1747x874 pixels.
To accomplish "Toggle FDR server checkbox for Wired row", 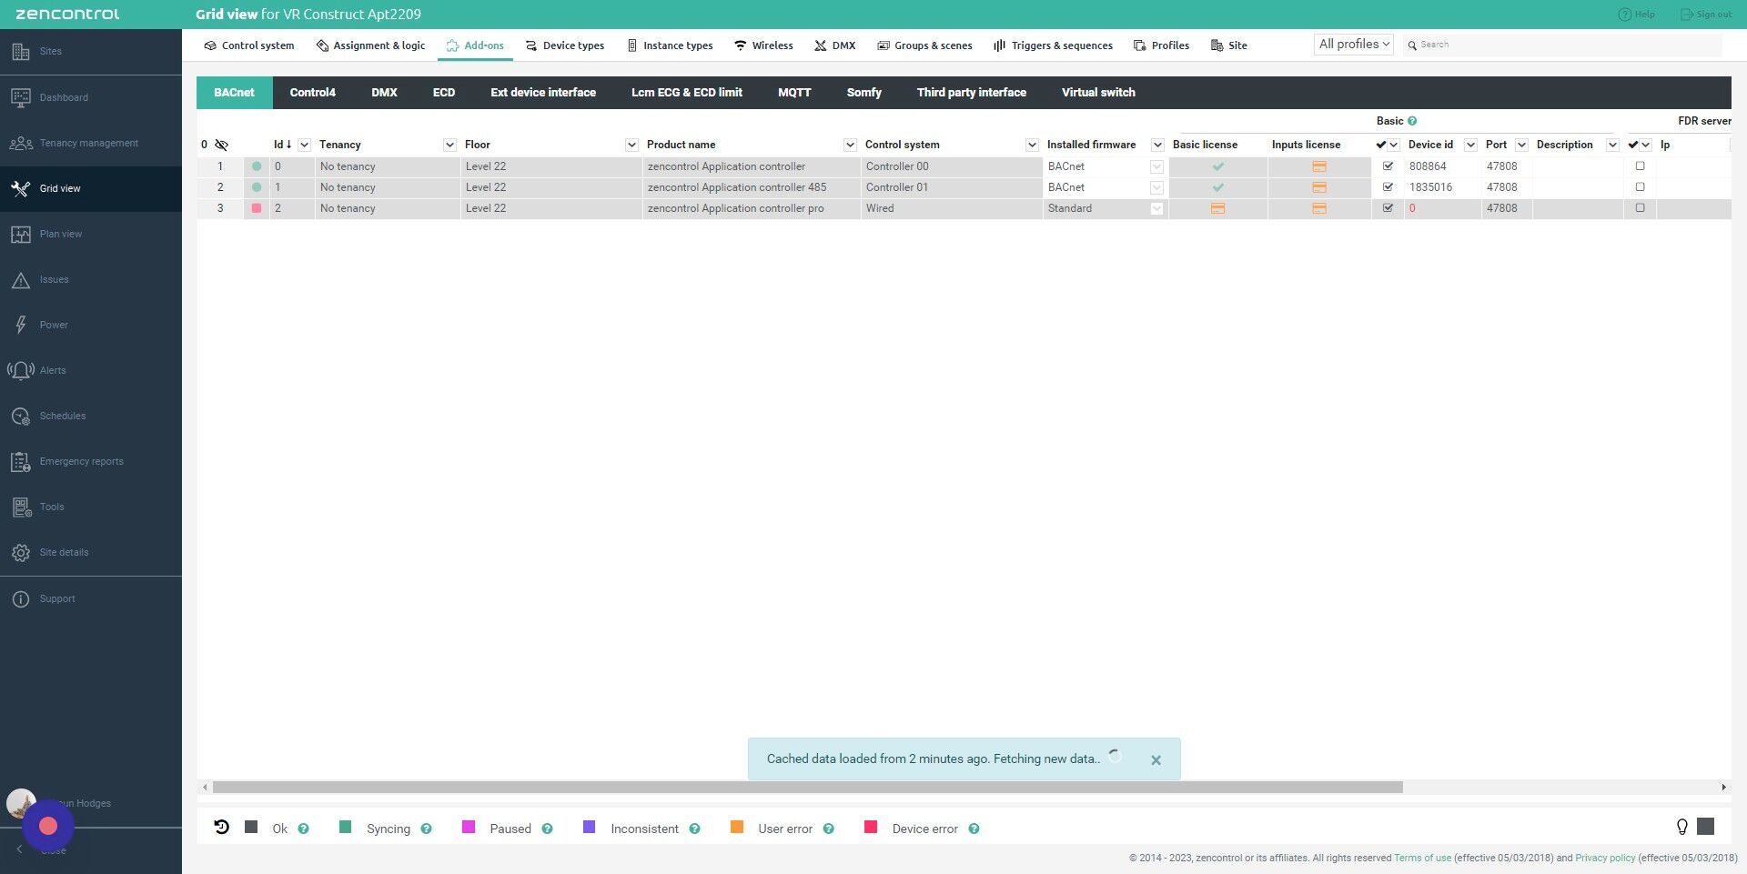I will (x=1640, y=208).
